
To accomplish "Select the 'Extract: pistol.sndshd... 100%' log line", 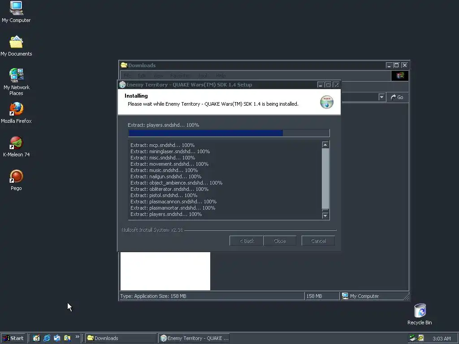I will pyautogui.click(x=164, y=195).
